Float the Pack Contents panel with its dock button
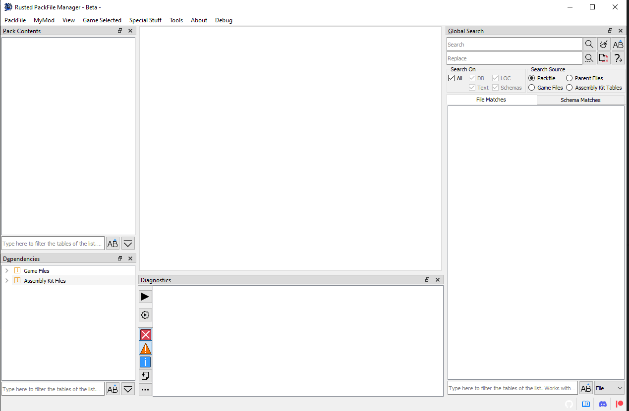 (x=119, y=30)
